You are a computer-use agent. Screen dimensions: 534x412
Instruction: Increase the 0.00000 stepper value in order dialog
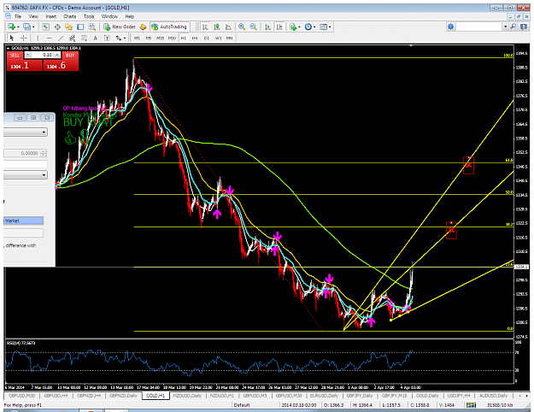tap(43, 151)
